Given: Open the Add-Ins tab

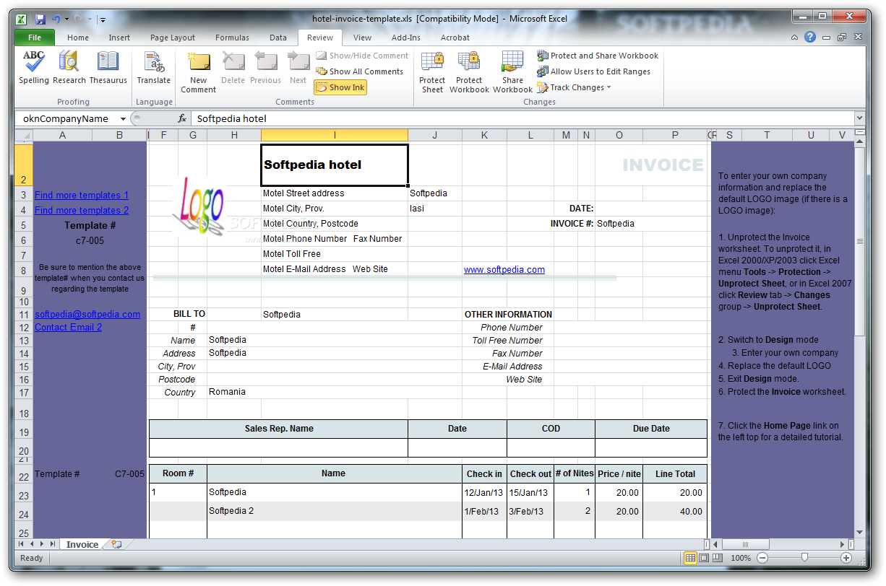Looking at the screenshot, I should (x=406, y=38).
